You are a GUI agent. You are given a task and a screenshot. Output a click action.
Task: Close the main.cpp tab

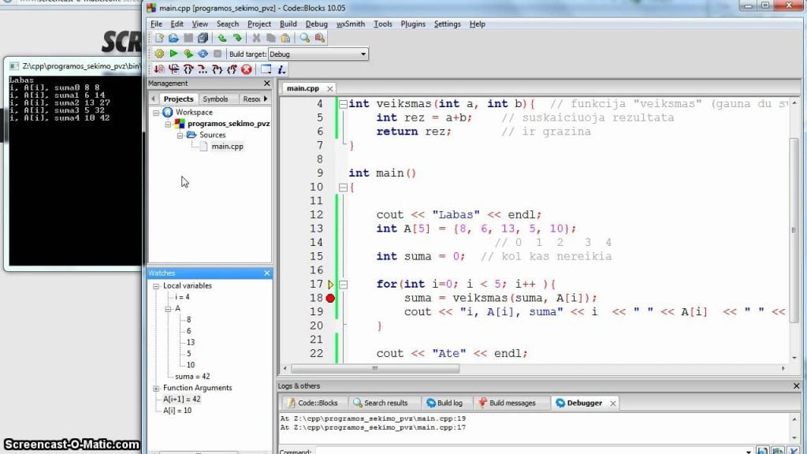pyautogui.click(x=330, y=88)
